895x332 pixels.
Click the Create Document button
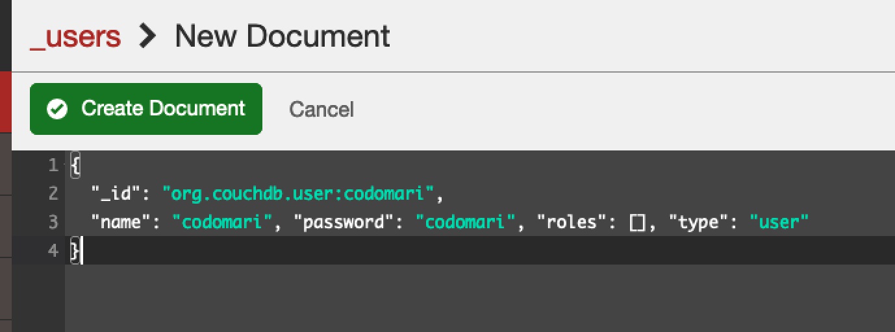pos(146,109)
